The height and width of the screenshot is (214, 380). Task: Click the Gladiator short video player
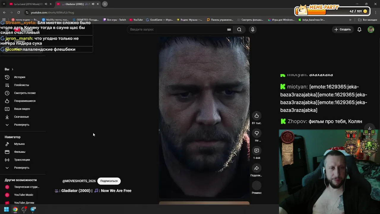pos(204,117)
